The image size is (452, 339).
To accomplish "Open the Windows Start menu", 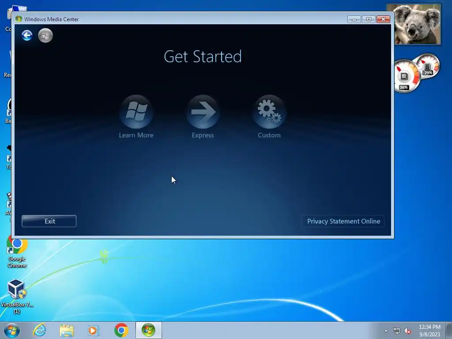I will [12, 330].
